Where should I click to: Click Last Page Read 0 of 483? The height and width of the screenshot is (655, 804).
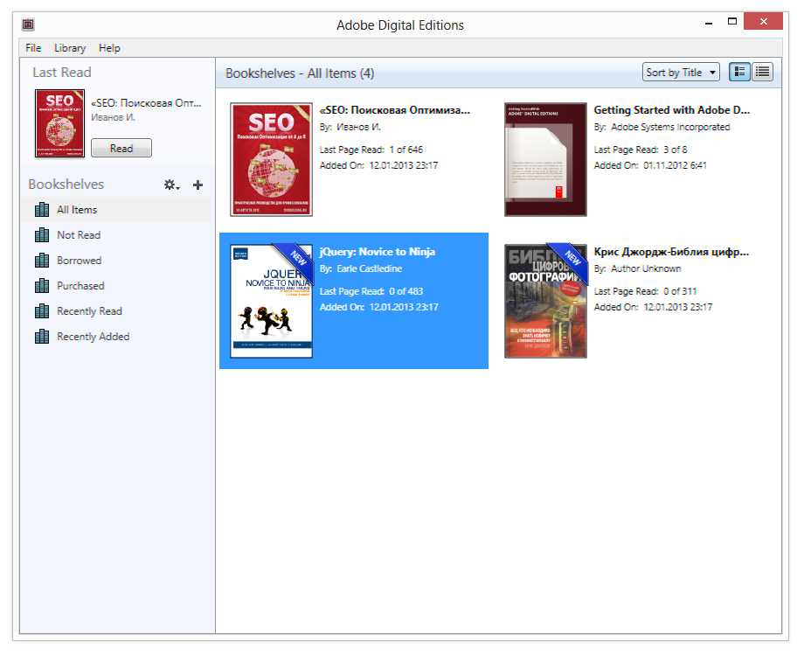pyautogui.click(x=371, y=291)
